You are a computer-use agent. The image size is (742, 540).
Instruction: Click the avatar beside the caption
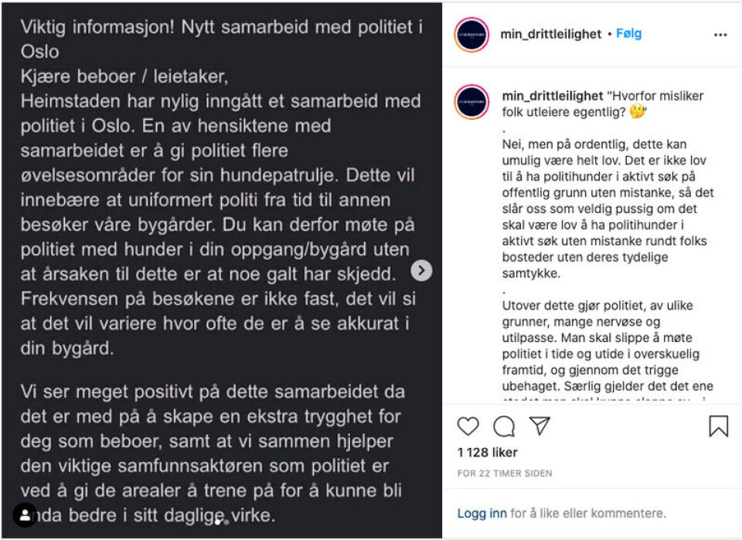tap(471, 102)
